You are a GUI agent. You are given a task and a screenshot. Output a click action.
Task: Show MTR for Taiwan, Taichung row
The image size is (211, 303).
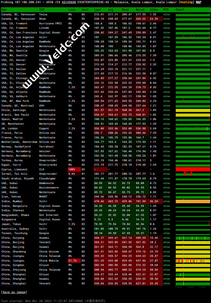167,233
